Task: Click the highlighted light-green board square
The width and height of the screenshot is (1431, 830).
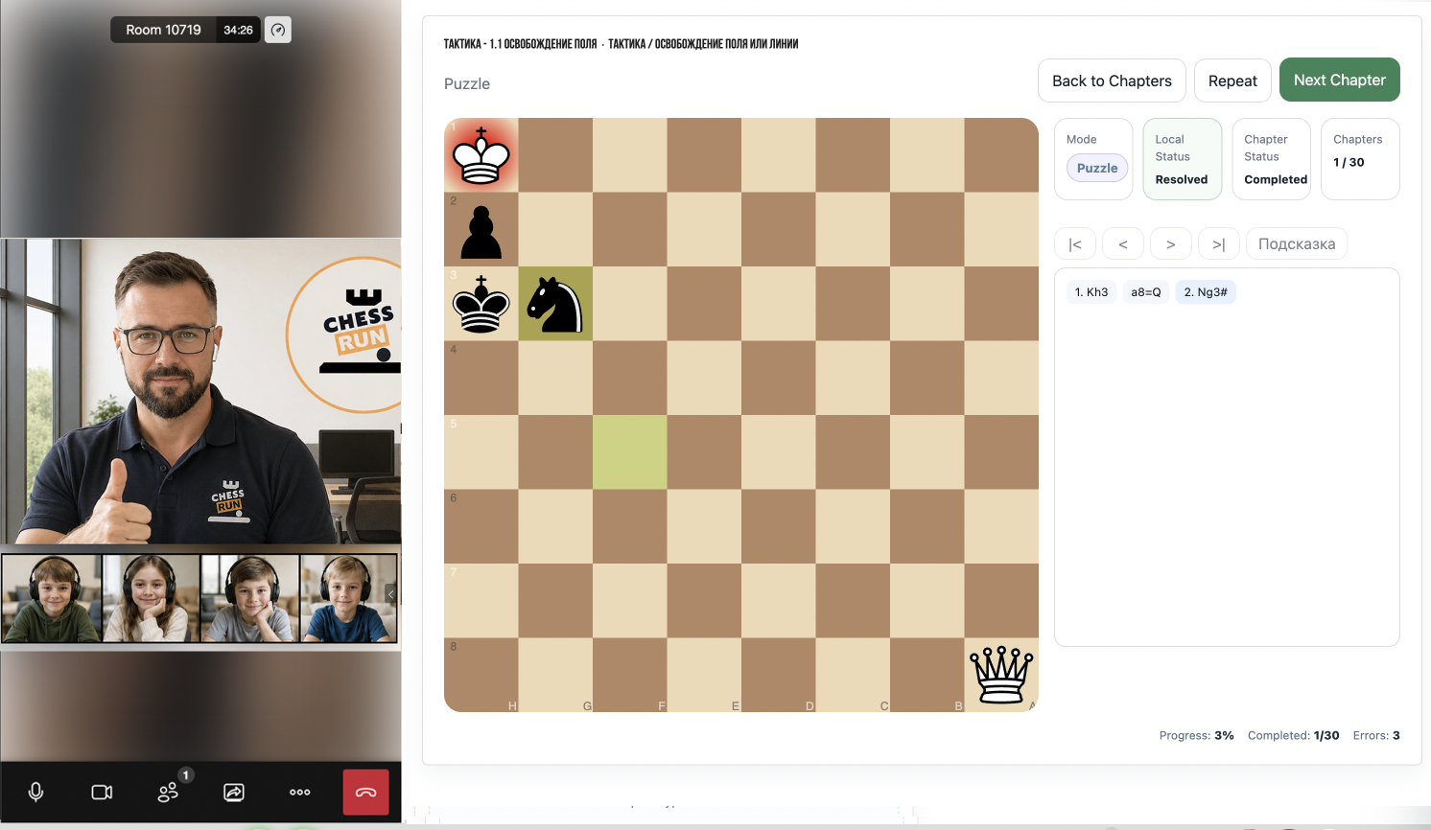Action: click(x=630, y=452)
